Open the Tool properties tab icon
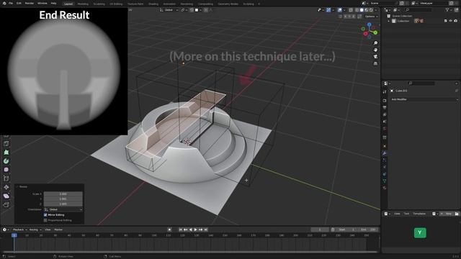The image size is (461, 259). [385, 92]
